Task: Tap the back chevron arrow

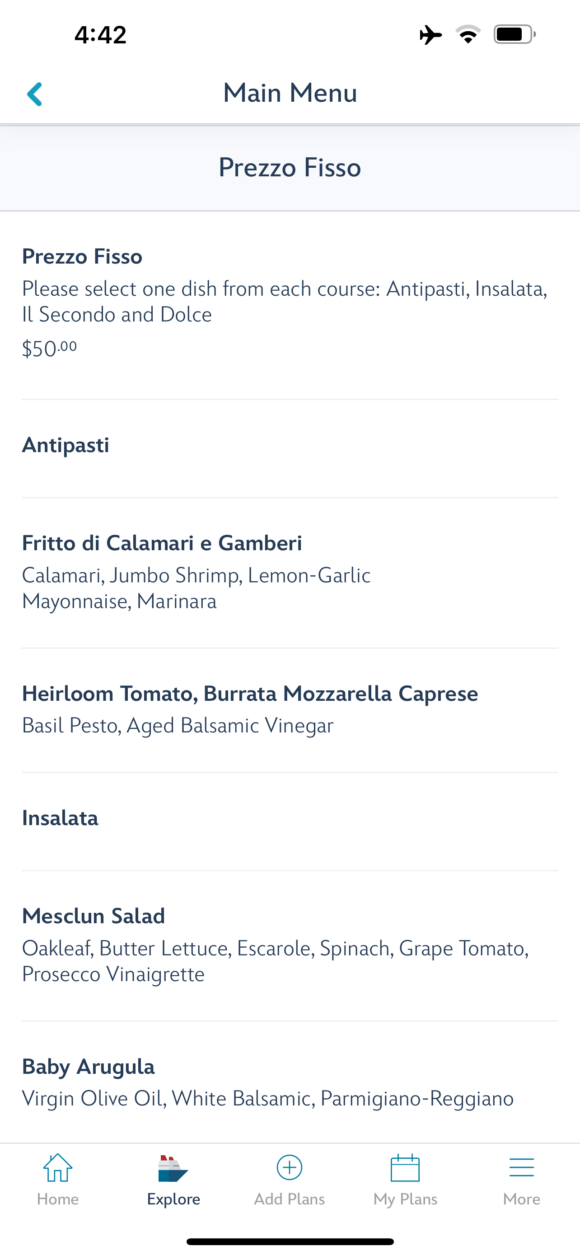Action: tap(35, 94)
